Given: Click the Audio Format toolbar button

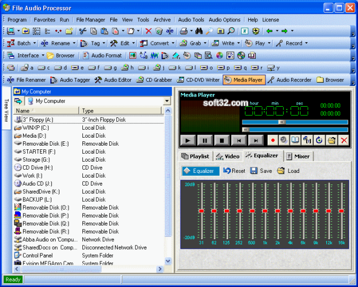Looking at the screenshot, I should 102,55.
